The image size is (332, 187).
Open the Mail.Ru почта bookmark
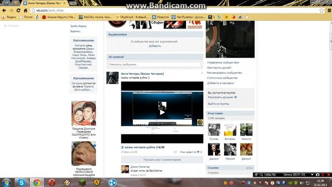(x=95, y=17)
